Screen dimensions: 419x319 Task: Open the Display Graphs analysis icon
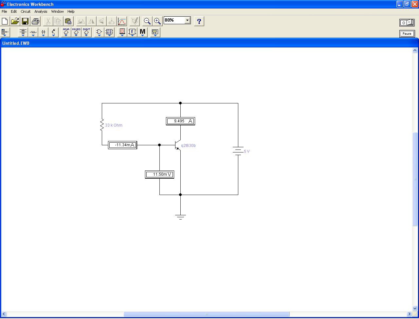[122, 22]
